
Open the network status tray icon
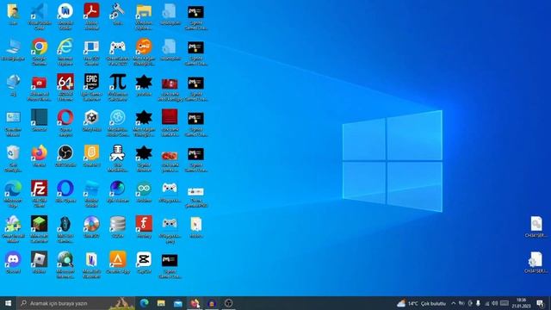[486, 303]
